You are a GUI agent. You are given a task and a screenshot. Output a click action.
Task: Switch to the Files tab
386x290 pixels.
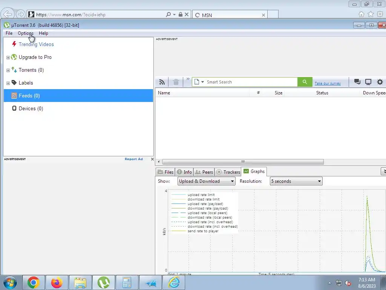click(165, 172)
